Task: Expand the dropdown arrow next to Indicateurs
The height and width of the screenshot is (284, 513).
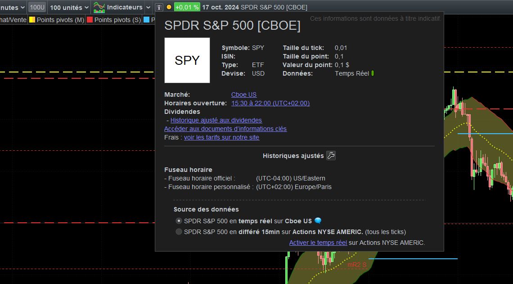Action: [148, 7]
